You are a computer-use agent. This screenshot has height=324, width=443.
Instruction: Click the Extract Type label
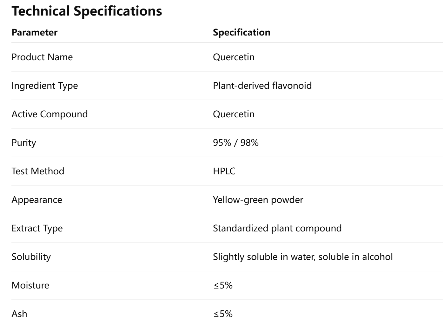(x=37, y=228)
